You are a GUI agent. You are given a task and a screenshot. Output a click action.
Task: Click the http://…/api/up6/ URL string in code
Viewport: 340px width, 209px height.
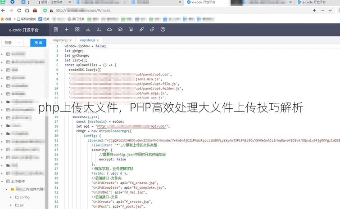click(131, 126)
